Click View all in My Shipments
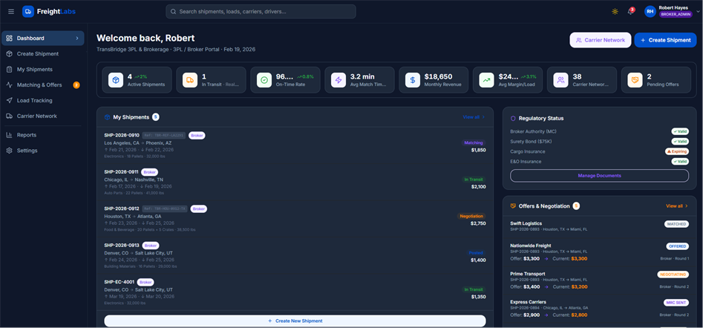Image resolution: width=703 pixels, height=328 pixels. [x=474, y=117]
